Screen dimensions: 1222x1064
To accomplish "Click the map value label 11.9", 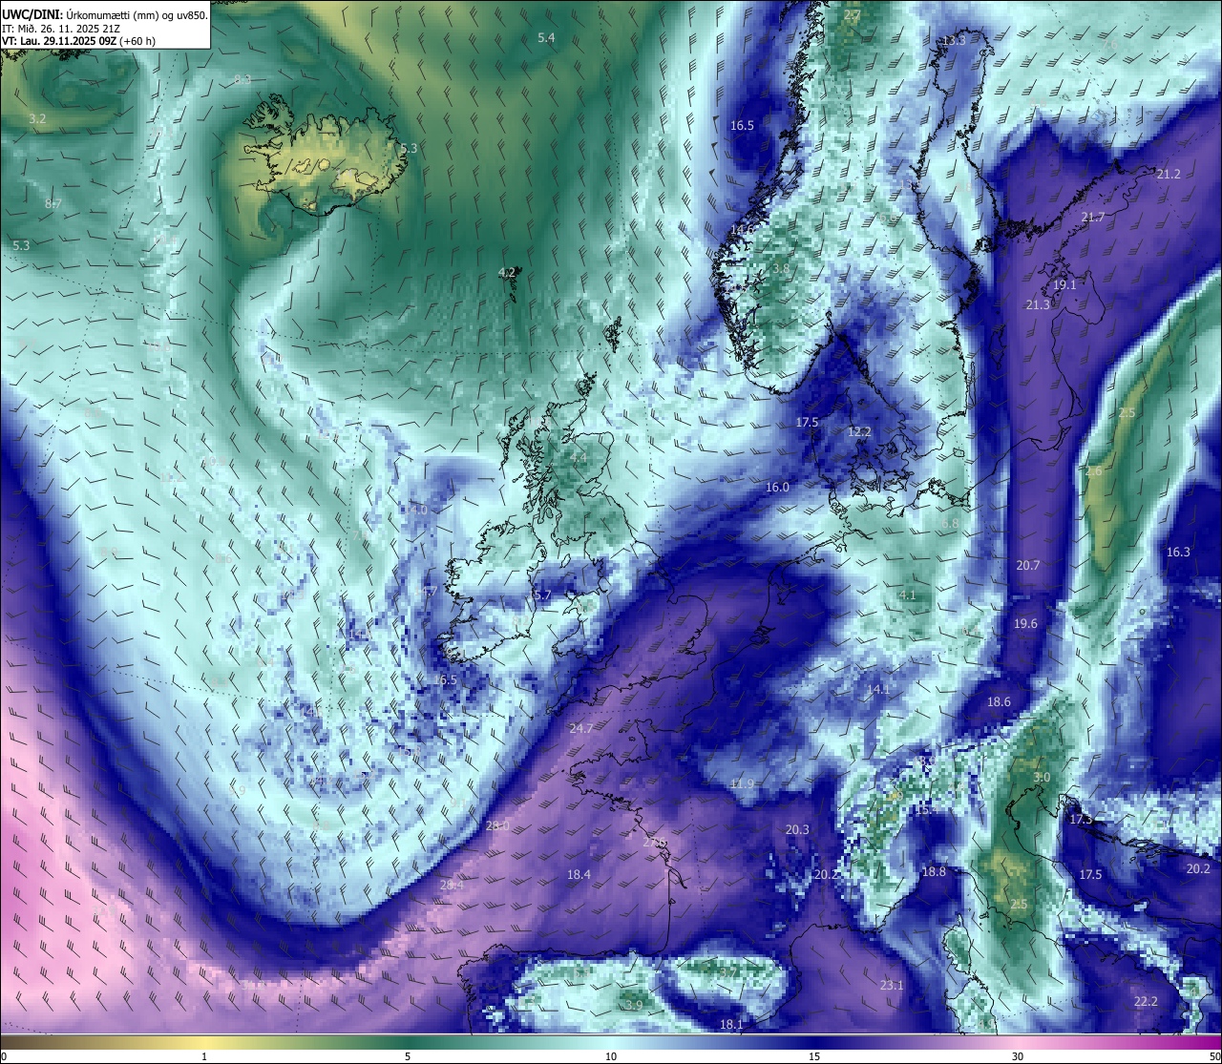I will click(x=742, y=784).
